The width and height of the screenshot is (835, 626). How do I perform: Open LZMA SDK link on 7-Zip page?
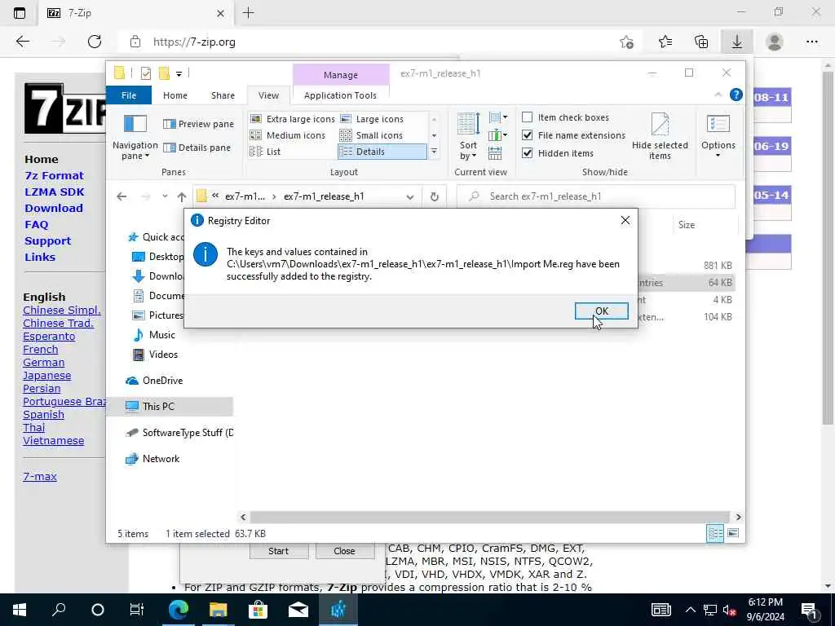tap(55, 192)
